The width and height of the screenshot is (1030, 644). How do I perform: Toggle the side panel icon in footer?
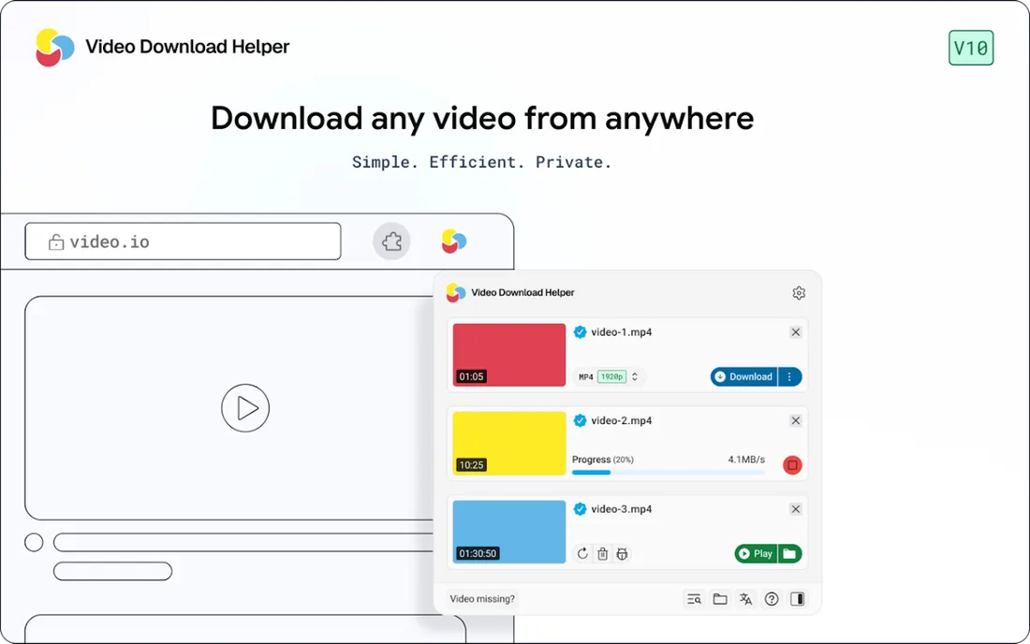pyautogui.click(x=798, y=599)
